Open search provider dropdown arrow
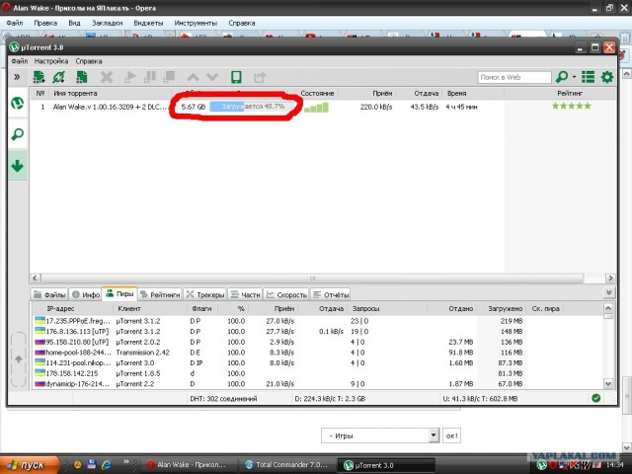 point(575,77)
